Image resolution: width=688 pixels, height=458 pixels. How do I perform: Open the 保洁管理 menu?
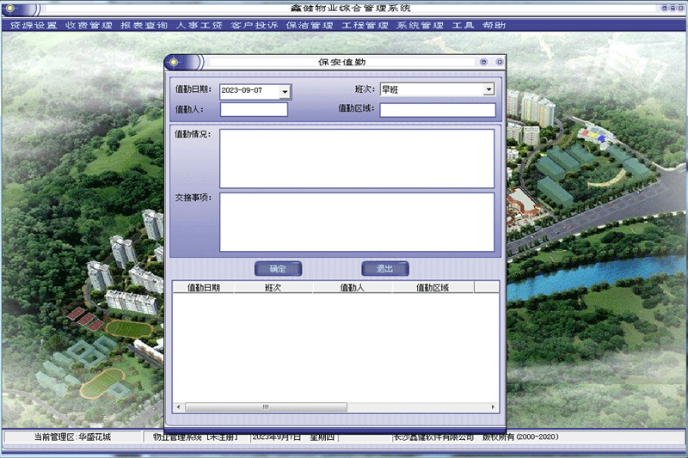(x=310, y=26)
